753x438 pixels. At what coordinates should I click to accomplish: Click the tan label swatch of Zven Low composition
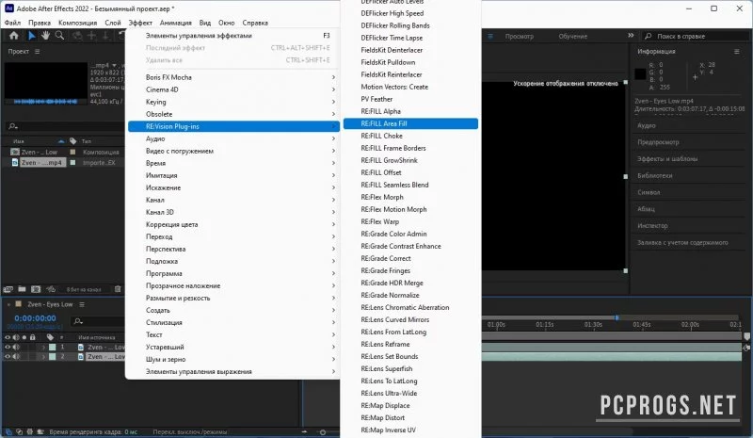click(x=73, y=152)
